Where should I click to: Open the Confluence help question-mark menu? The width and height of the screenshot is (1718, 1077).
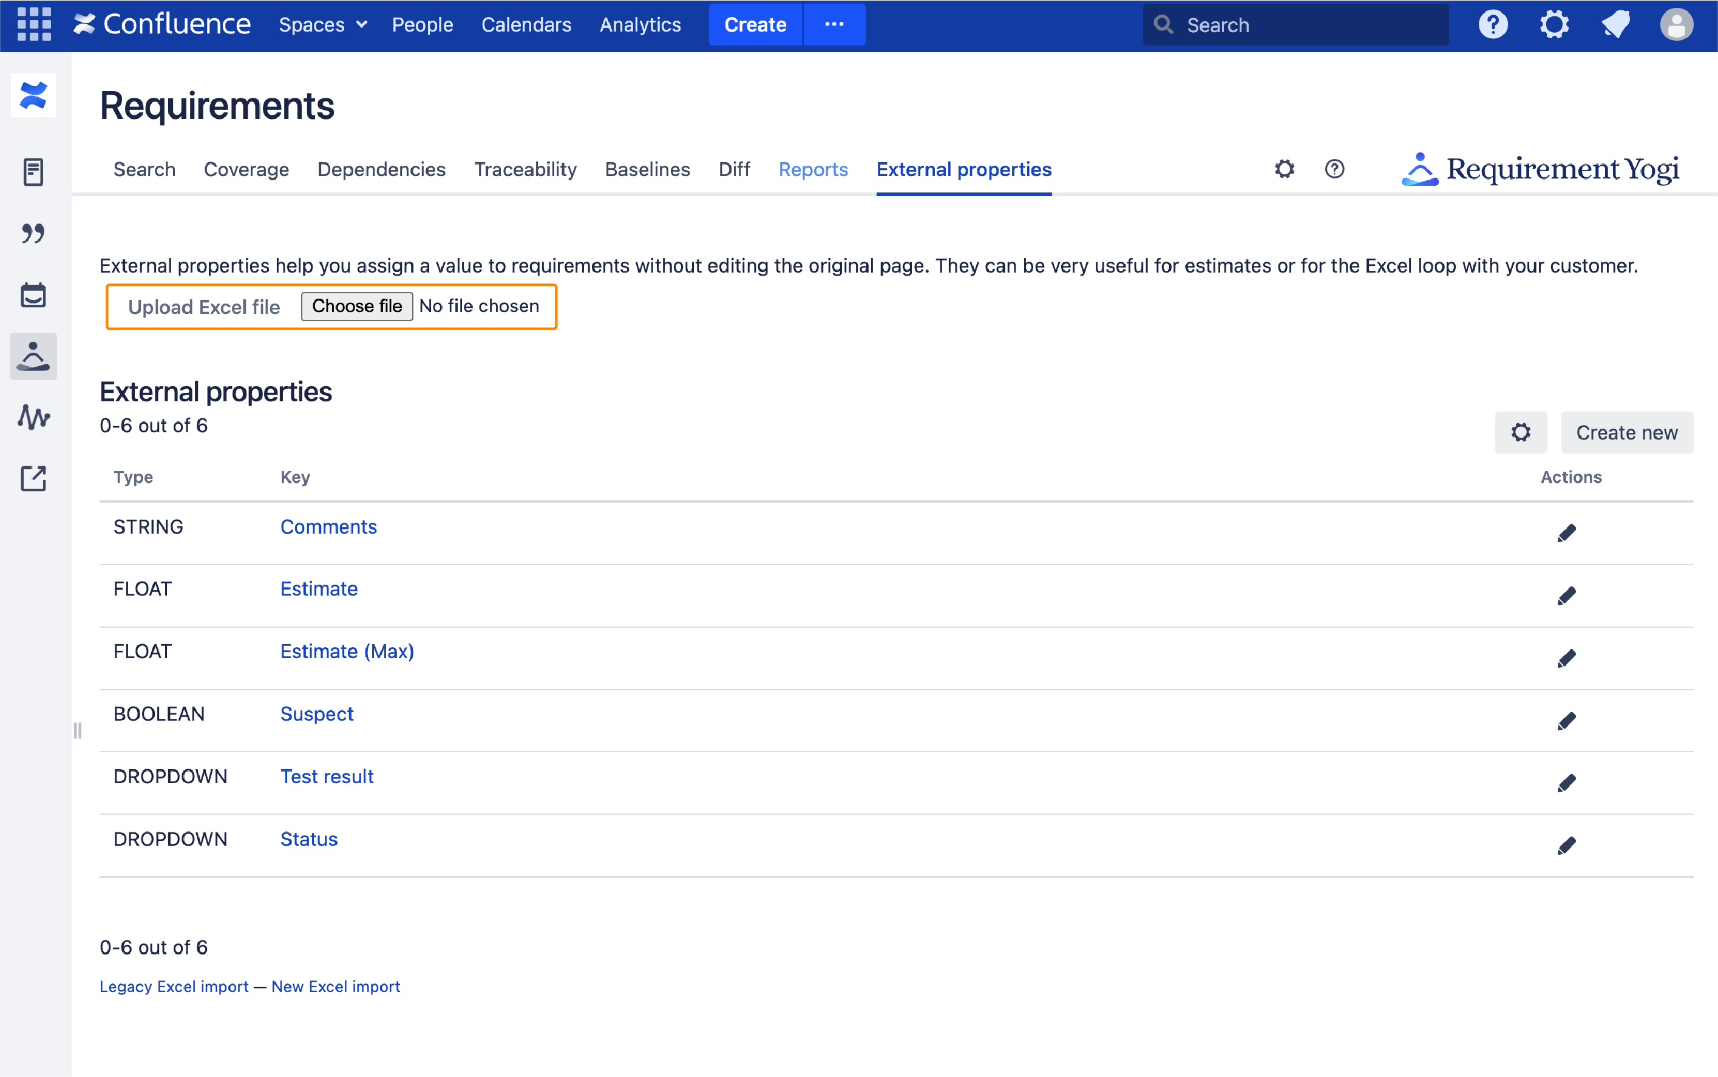point(1493,24)
